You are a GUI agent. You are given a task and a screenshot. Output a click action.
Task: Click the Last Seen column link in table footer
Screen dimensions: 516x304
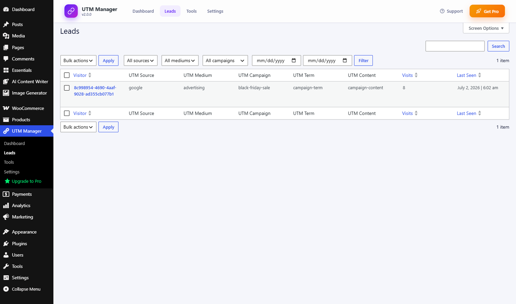pyautogui.click(x=466, y=114)
